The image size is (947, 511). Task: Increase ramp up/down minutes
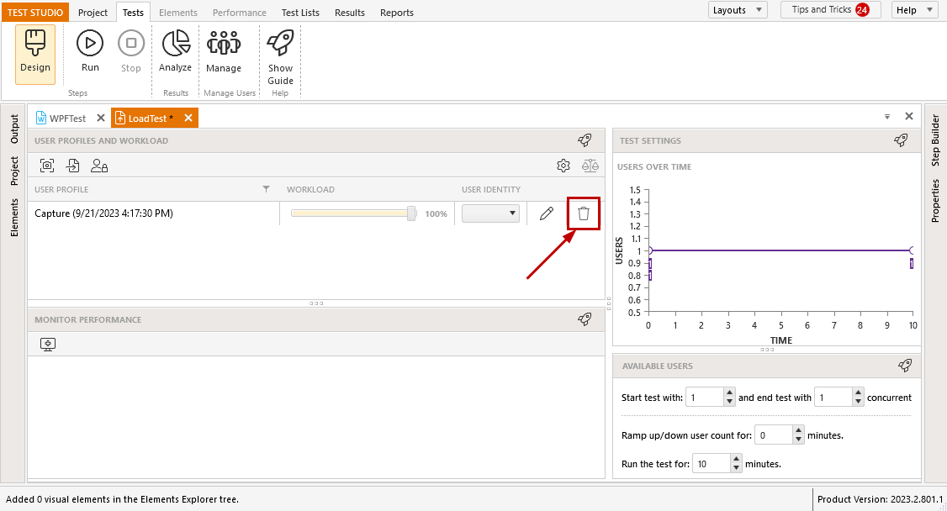click(x=798, y=431)
